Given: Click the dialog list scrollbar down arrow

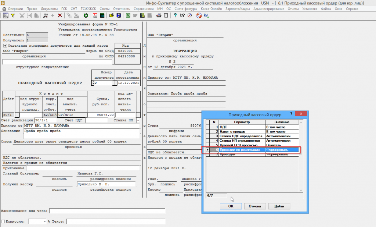Looking at the screenshot, I should pos(301,190).
